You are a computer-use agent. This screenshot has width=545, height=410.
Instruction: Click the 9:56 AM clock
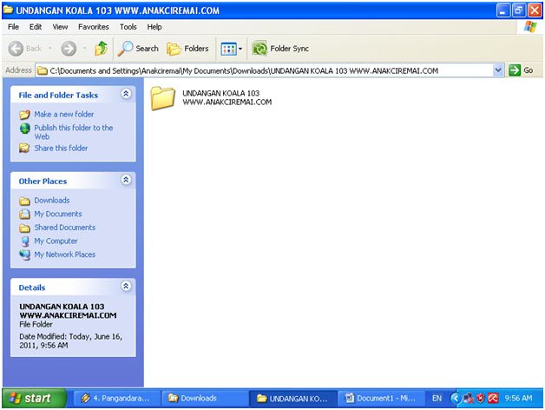[x=518, y=398]
